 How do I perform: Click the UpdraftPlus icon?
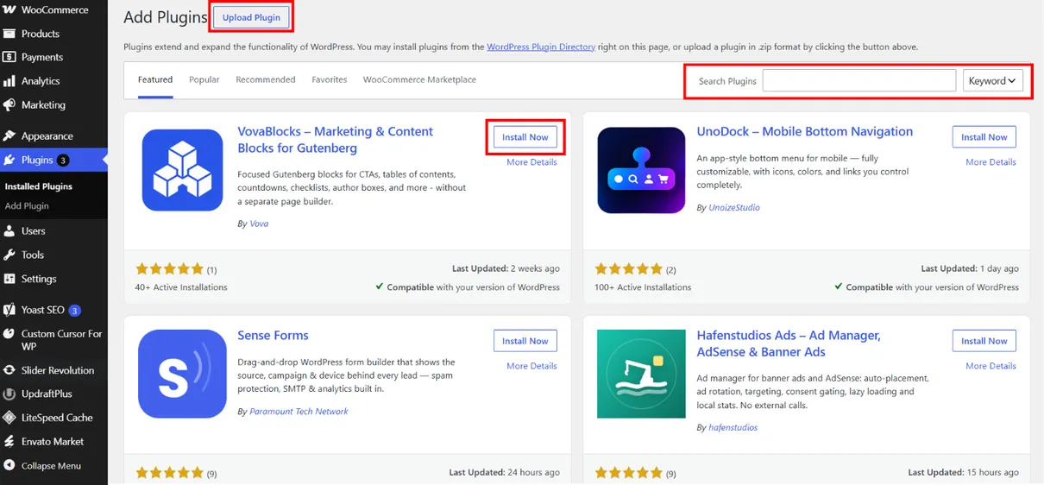click(x=9, y=394)
